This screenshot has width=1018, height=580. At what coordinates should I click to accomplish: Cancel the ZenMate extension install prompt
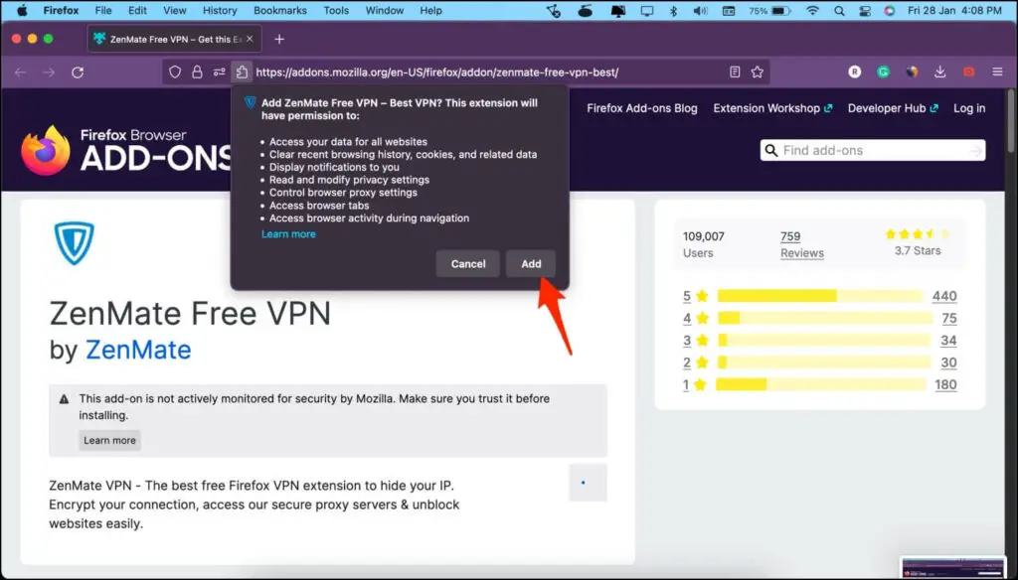click(467, 264)
